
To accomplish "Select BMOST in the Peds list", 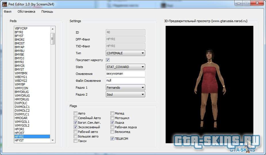I will click(x=32, y=43).
